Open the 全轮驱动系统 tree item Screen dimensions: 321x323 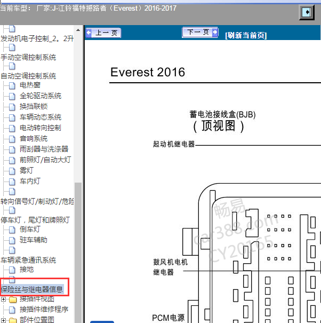[x=41, y=96]
